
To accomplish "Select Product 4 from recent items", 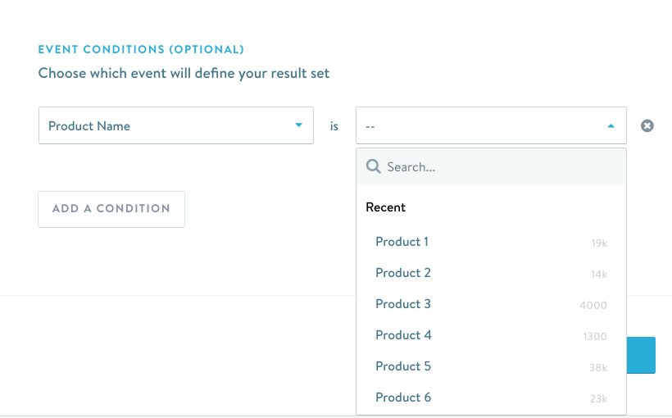I will click(x=403, y=335).
